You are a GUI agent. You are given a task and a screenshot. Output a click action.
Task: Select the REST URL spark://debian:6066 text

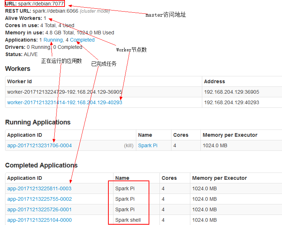[55, 11]
